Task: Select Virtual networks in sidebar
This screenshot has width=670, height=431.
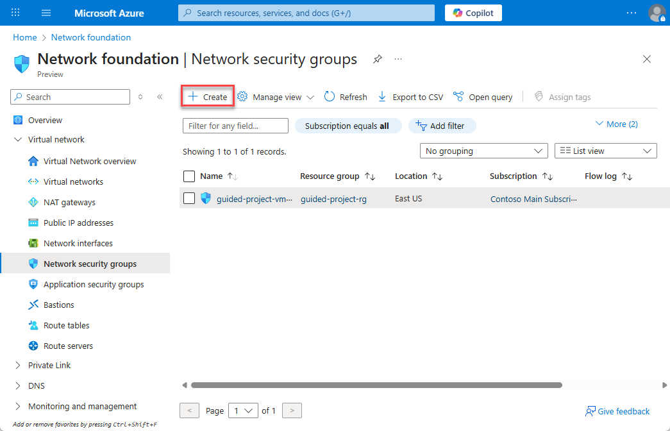Action: pos(74,182)
